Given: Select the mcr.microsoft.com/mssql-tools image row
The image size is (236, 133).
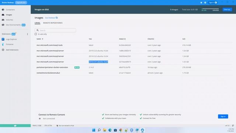Looking at the screenshot, I should 134,45.
